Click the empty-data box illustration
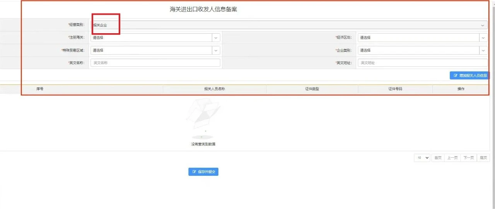Screen dimensions: 495x209 click(203, 119)
